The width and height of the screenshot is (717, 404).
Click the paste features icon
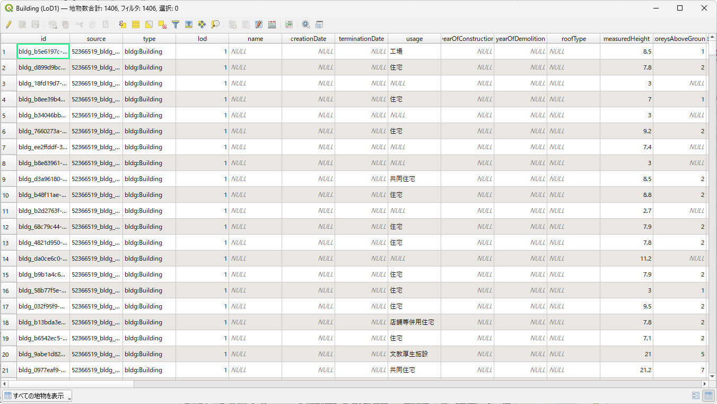click(106, 24)
